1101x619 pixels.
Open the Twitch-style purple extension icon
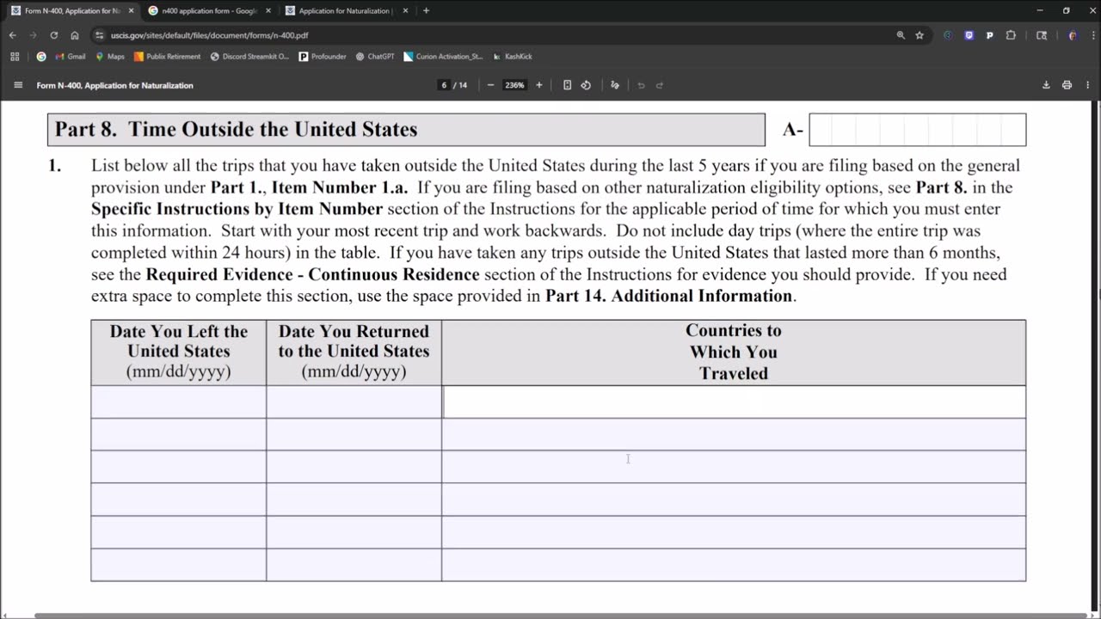point(969,35)
